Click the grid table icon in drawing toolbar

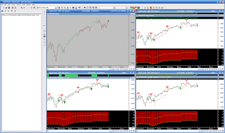pyautogui.click(x=44, y=36)
